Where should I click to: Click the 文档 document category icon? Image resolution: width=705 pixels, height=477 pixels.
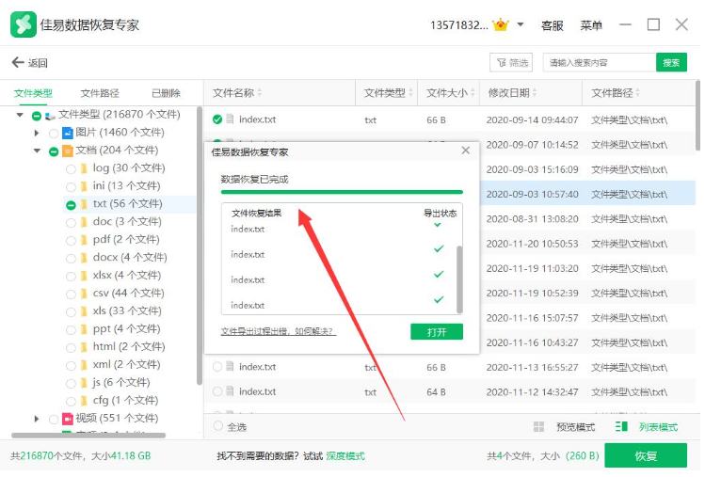(67, 151)
